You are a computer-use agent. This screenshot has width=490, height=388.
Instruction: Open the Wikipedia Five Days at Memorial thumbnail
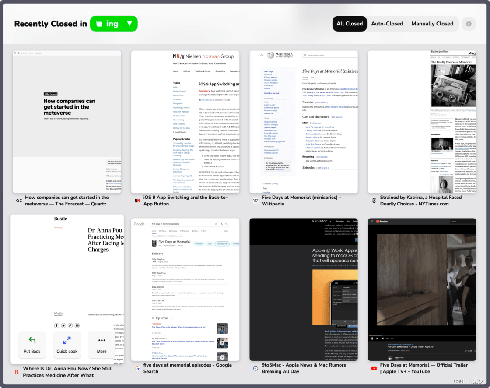(304, 122)
